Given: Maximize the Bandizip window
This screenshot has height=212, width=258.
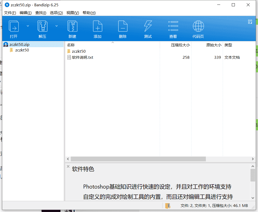Looking at the screenshot, I should point(233,5).
